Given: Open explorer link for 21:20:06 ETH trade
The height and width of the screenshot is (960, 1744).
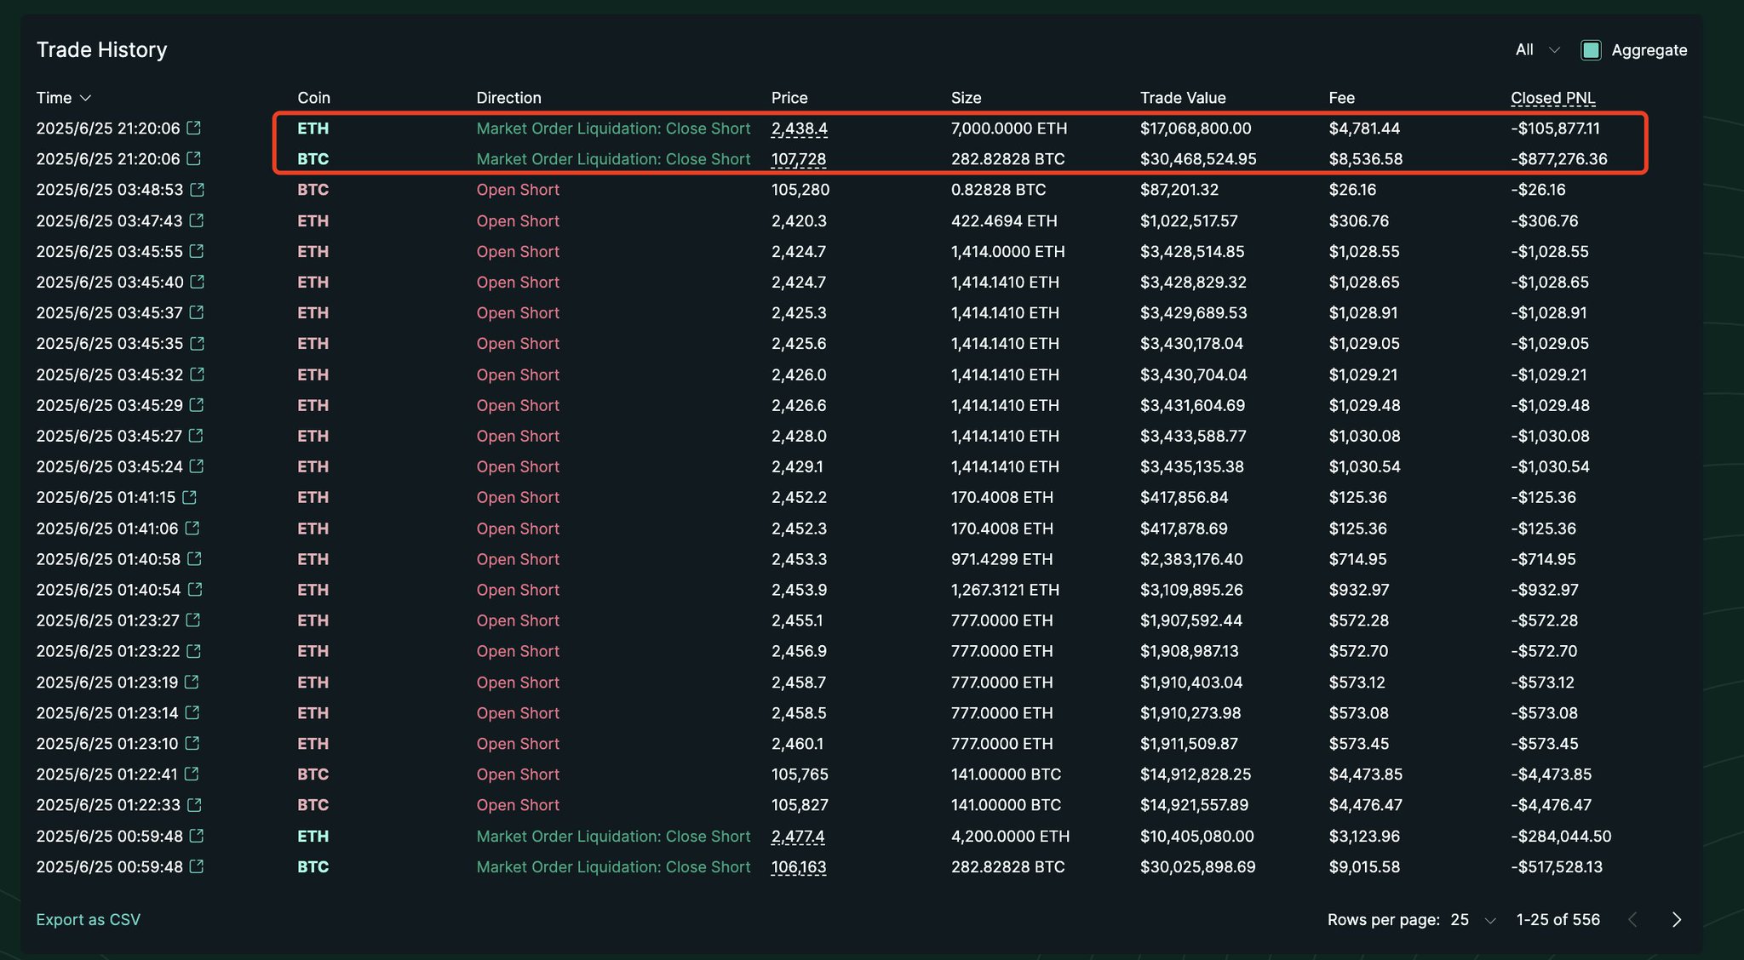Looking at the screenshot, I should pos(194,128).
